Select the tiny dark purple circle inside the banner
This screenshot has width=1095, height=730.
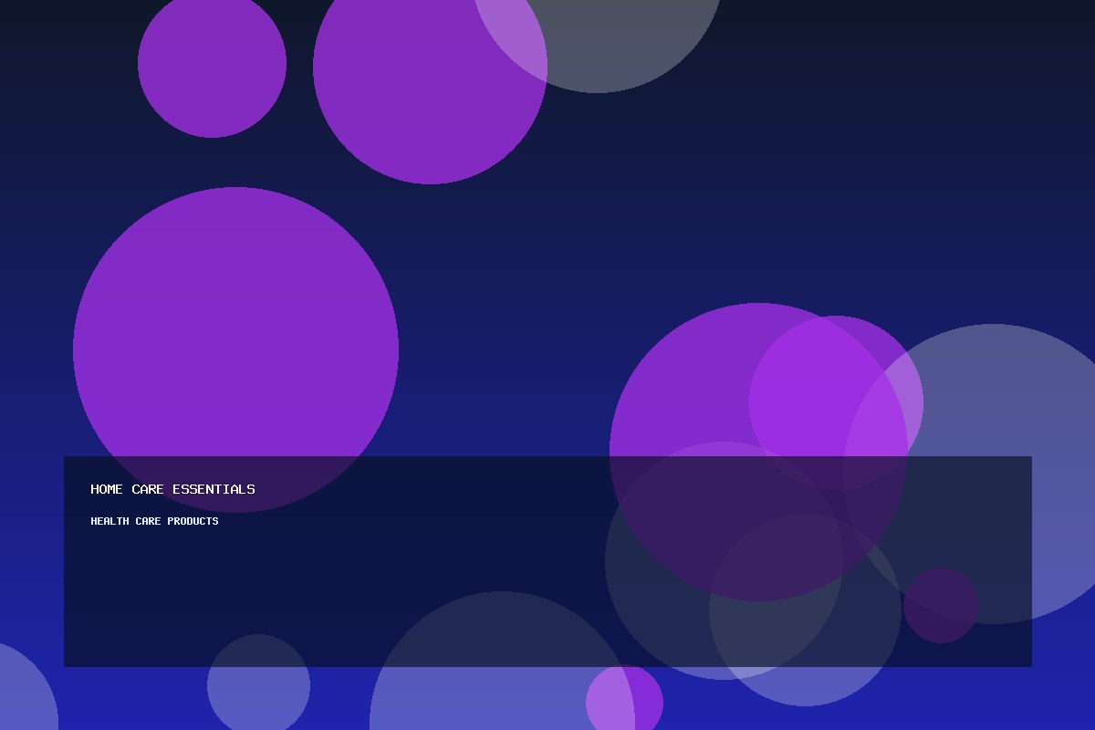tap(941, 605)
